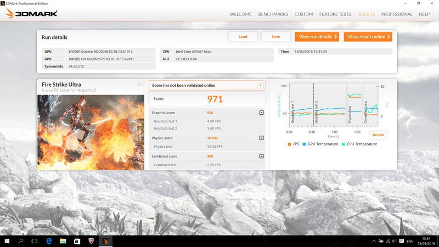
Task: Open the validation help question mark
Action: click(x=261, y=85)
